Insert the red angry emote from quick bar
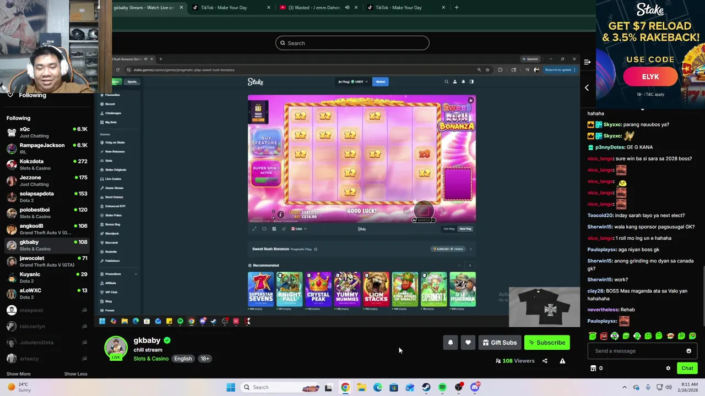 pos(604,335)
